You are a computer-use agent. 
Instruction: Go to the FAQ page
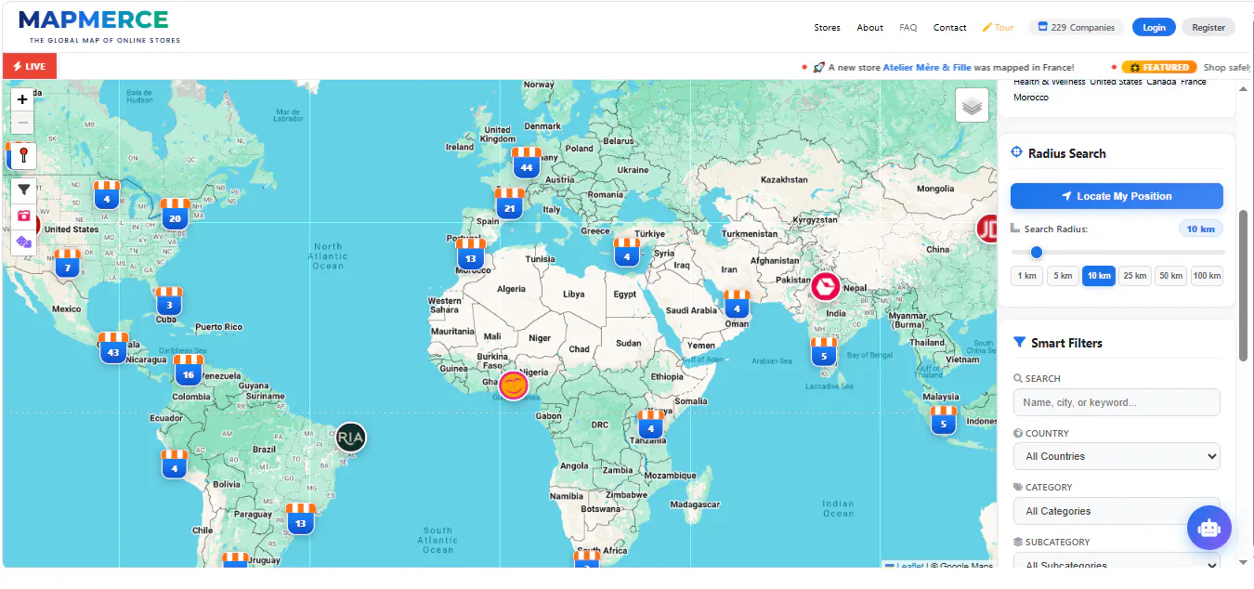(x=908, y=28)
